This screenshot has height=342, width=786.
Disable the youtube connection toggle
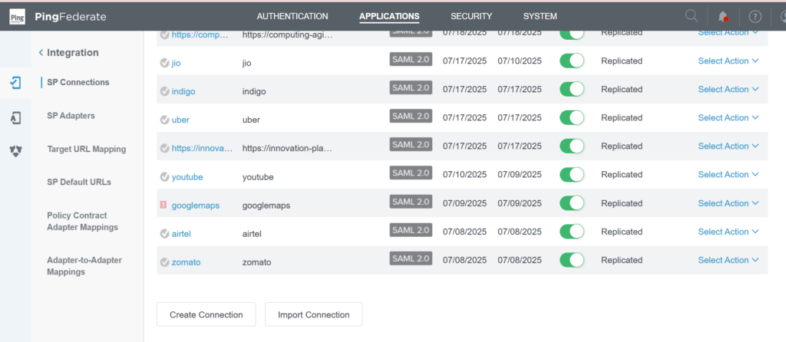coord(572,174)
